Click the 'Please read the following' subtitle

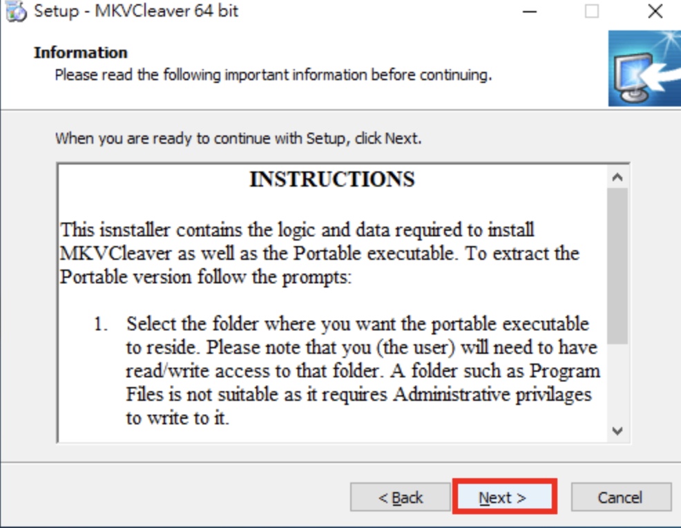click(x=274, y=75)
